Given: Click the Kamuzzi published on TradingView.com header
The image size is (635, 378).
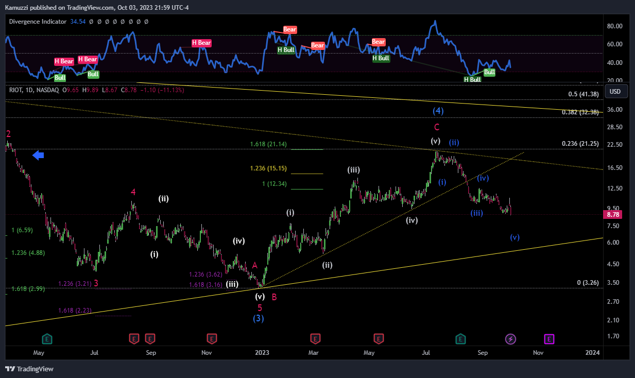Looking at the screenshot, I should (59, 8).
